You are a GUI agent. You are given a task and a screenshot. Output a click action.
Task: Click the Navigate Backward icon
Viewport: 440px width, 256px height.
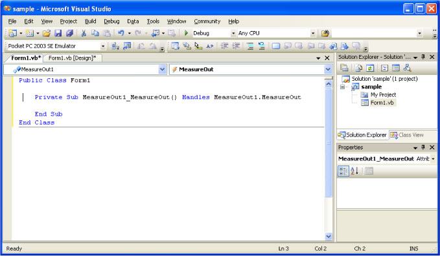click(x=155, y=33)
